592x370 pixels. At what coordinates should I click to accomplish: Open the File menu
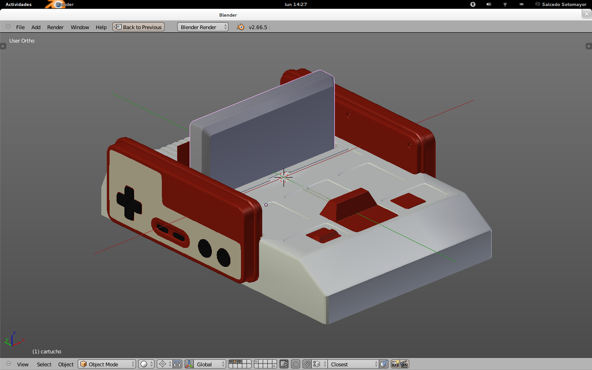(20, 27)
